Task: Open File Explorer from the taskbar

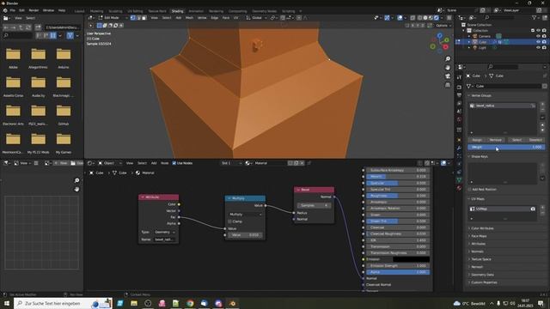Action: click(134, 303)
